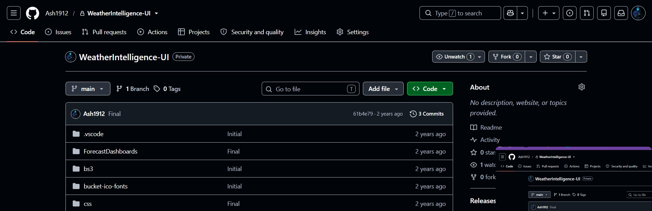The width and height of the screenshot is (652, 211).
Task: Switch to the Actions tab
Action: [152, 32]
